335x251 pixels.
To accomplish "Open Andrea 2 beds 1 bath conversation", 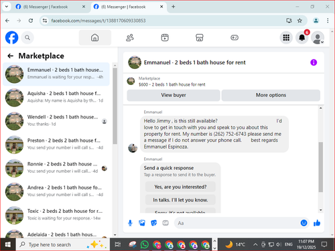I will pos(56,191).
